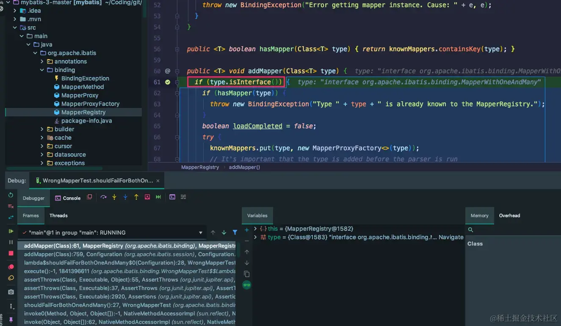Step Out using the yellow up arrow
The width and height of the screenshot is (561, 326).
point(136,197)
